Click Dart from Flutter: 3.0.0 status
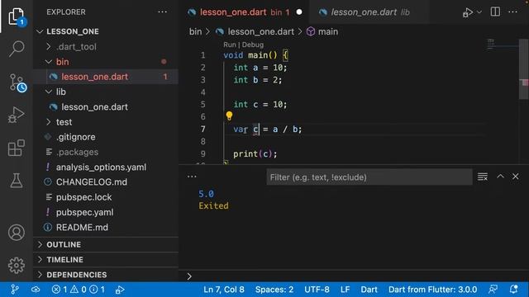The image size is (529, 297). click(x=433, y=290)
